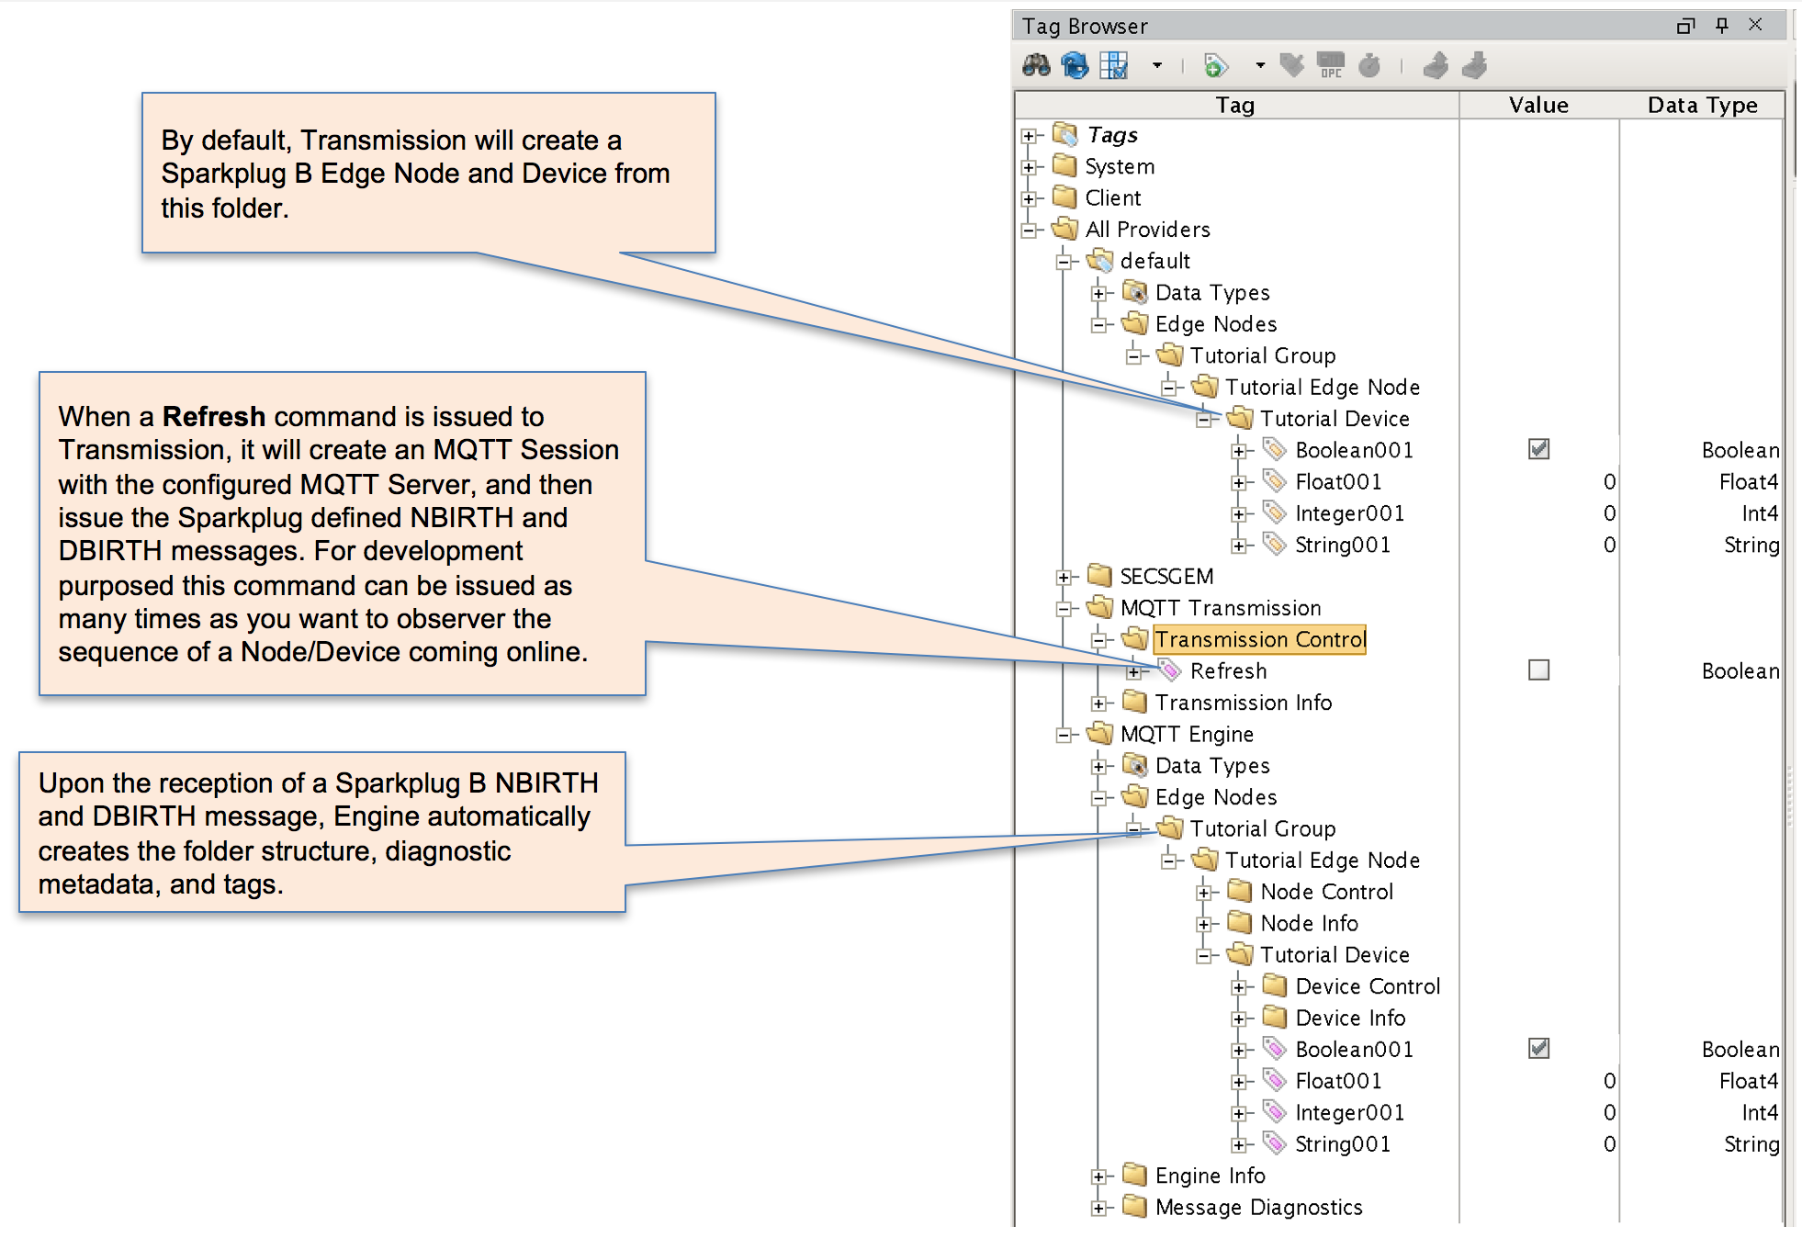Click the Data Type column header
The image size is (1802, 1238).
[1702, 105]
